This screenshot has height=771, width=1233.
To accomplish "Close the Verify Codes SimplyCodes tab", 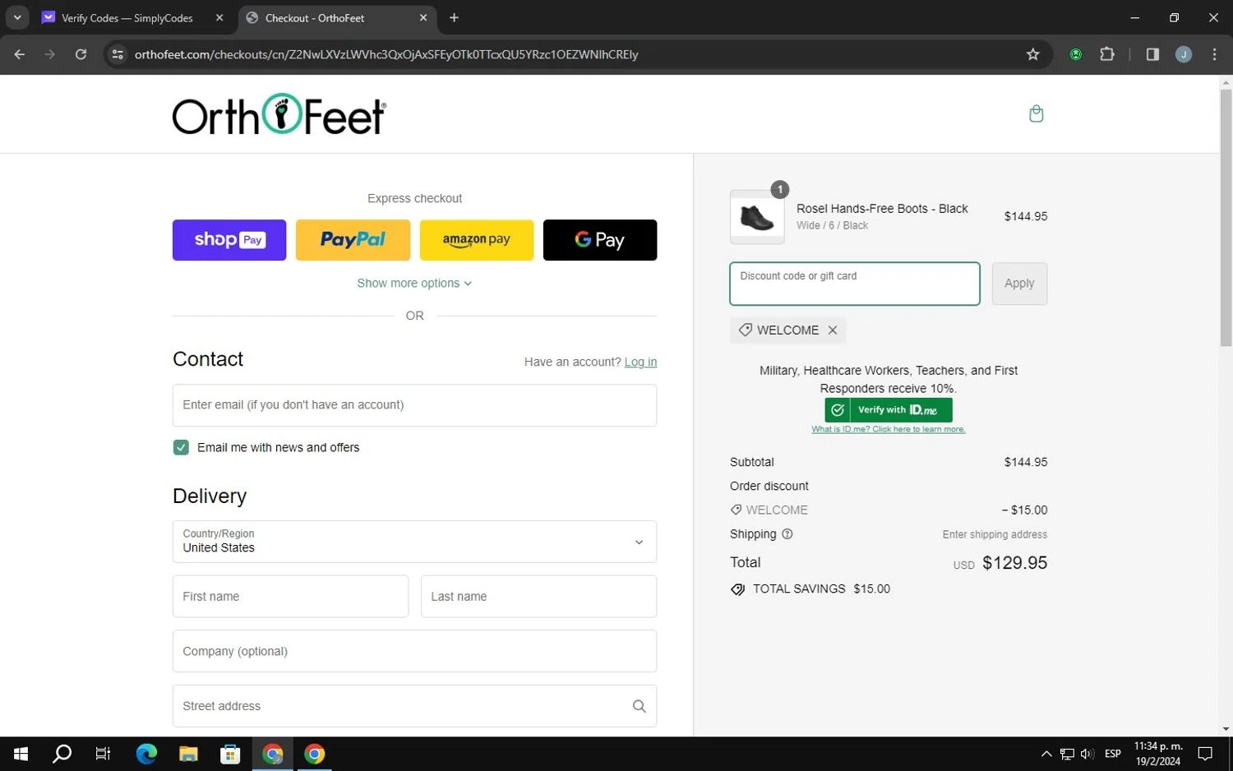I will (x=219, y=17).
